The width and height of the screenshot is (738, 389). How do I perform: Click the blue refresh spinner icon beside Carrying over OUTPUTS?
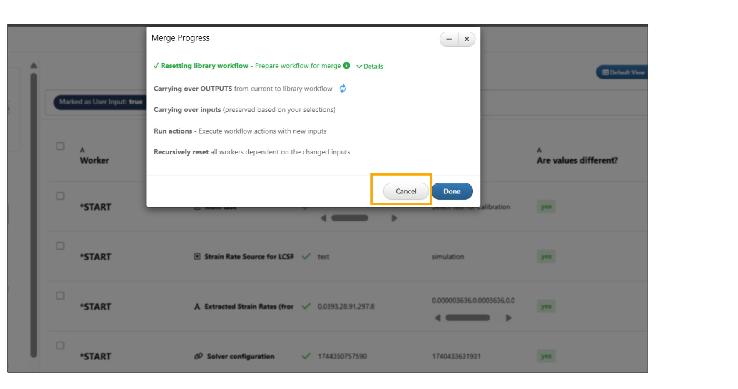343,89
